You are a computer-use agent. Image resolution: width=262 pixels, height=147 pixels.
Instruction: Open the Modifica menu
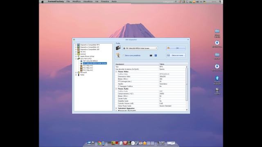(x=77, y=2)
